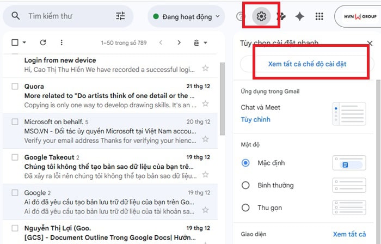Click the 1–50 trong số 789 counter
This screenshot has height=244, width=381.
[x=124, y=43]
